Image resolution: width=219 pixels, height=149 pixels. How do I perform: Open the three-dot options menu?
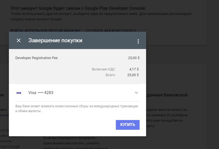click(x=138, y=41)
